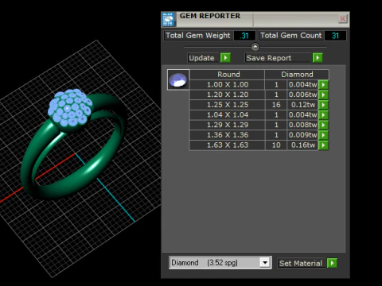The height and width of the screenshot is (286, 382).
Task: Click the green arrow on the 1.29 X 1.29 row
Action: [x=323, y=125]
